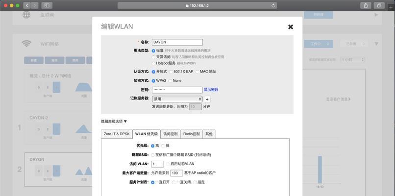
Task: Click the 已禁用 0 status button
Action: click(354, 44)
